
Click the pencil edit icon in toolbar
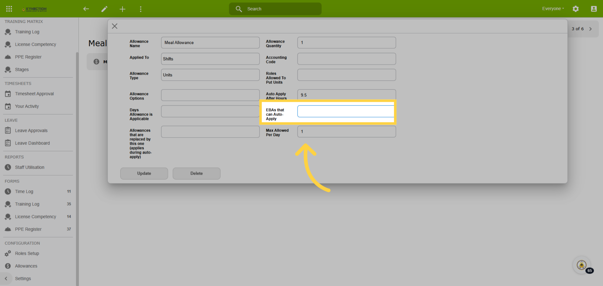[x=104, y=9]
